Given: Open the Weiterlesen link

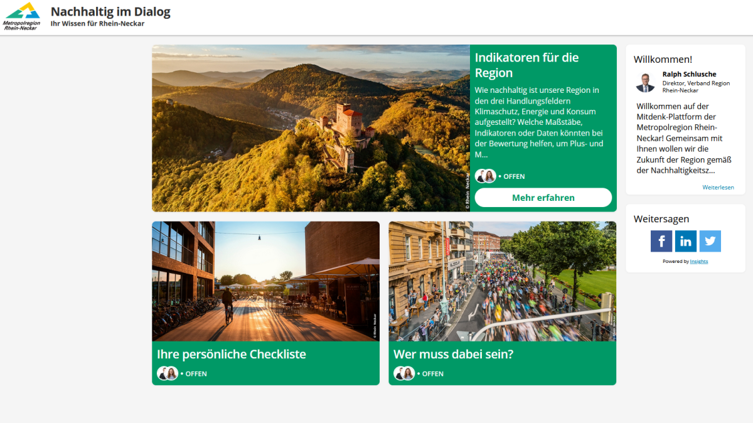Looking at the screenshot, I should [x=718, y=187].
